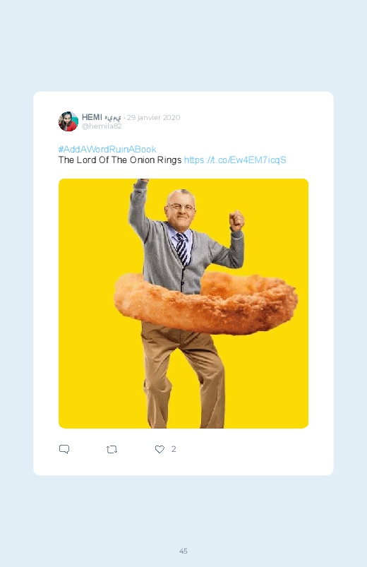Open the HEMI profile avatar

pyautogui.click(x=68, y=121)
